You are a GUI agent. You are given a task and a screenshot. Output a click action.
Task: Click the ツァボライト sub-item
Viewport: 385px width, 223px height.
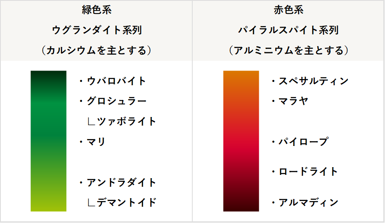[127, 121]
